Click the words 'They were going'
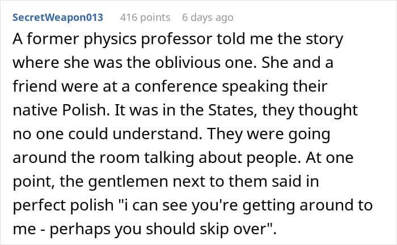Image resolution: width=397 pixels, height=245 pixels. pyautogui.click(x=269, y=134)
